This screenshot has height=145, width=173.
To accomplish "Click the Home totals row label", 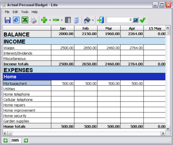I will pos(27,126).
